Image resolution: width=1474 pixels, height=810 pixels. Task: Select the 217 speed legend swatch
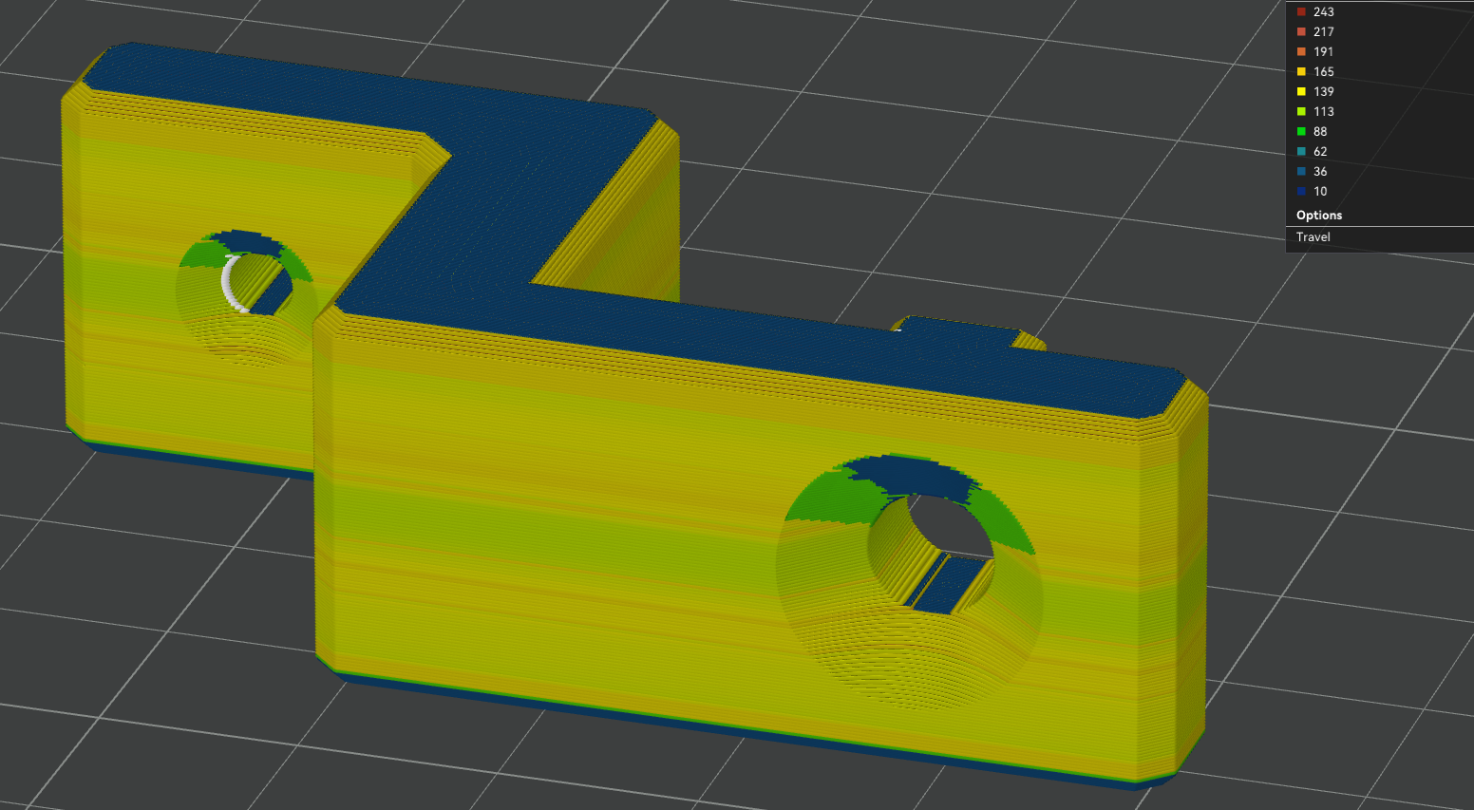(x=1299, y=31)
